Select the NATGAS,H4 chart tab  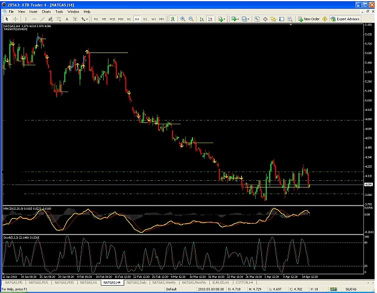(112, 282)
